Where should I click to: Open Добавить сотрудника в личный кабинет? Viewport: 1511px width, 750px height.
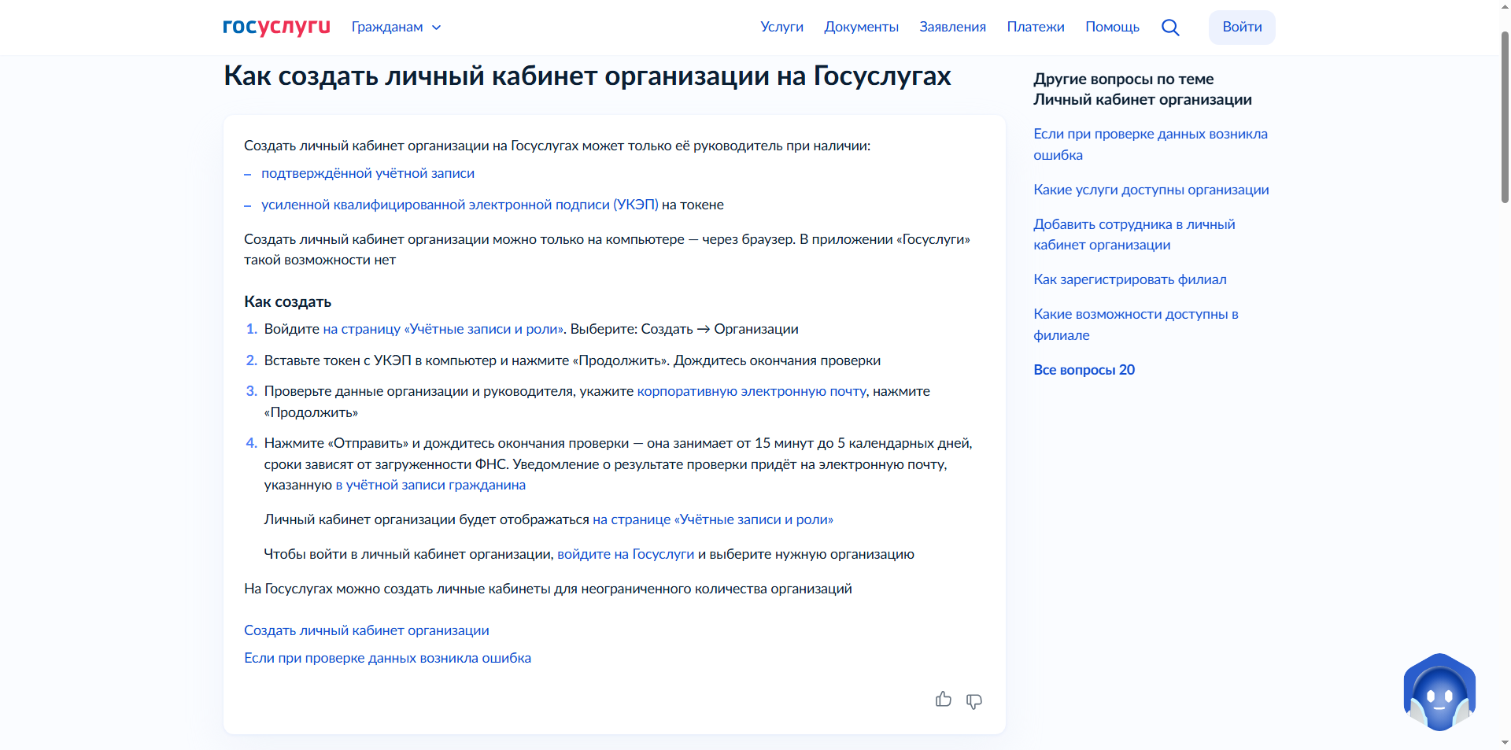click(x=1134, y=235)
